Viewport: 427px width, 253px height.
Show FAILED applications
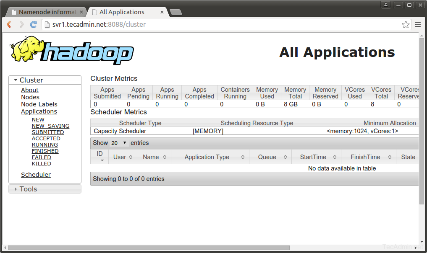(42, 157)
